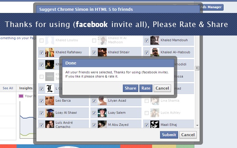This screenshot has height=148, width=237.
Task: Check the Khaled Loulou checkbox
Action: pos(41,40)
